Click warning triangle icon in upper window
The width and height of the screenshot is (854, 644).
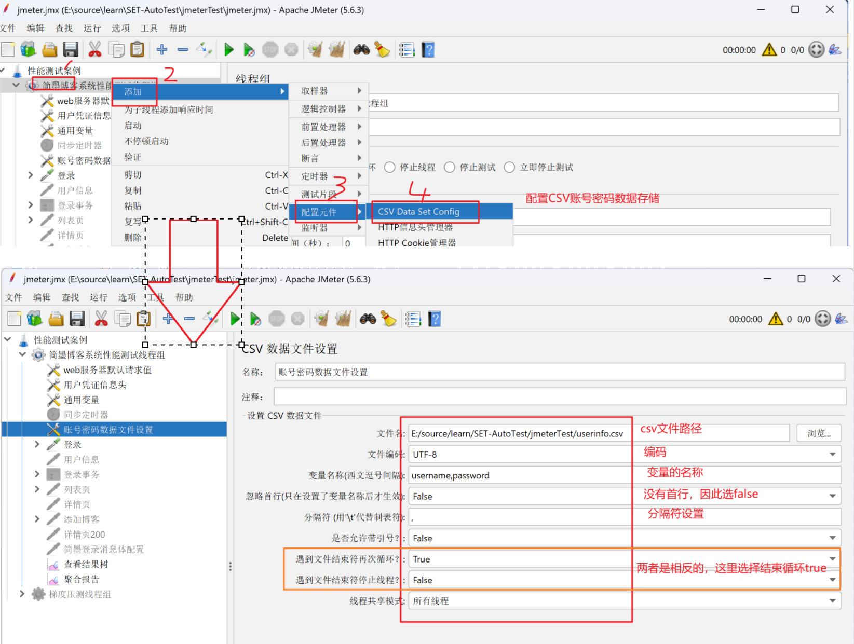pos(769,50)
